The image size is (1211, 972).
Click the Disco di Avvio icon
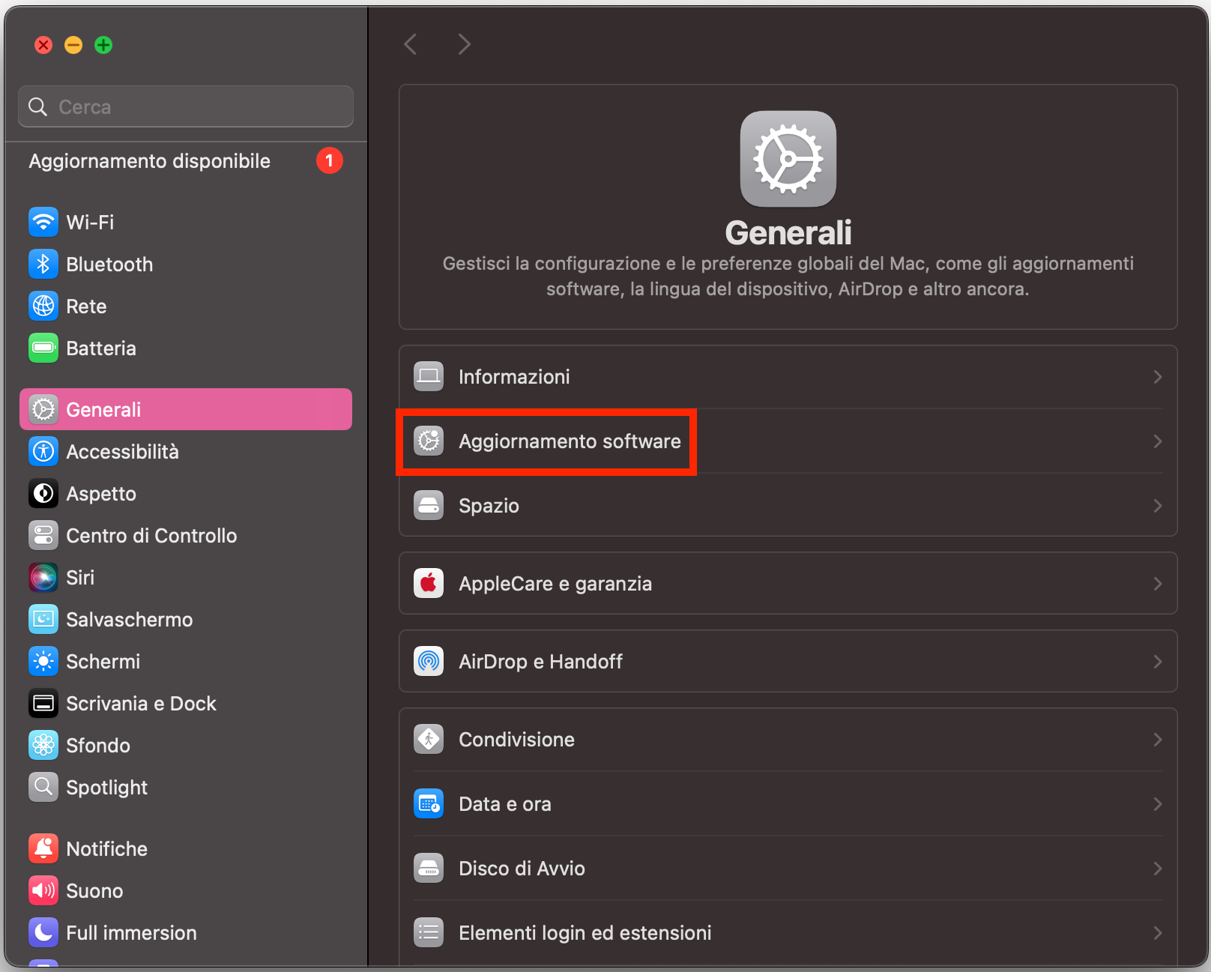429,868
